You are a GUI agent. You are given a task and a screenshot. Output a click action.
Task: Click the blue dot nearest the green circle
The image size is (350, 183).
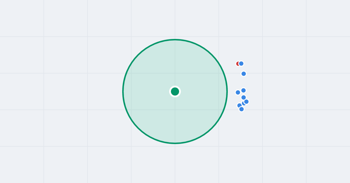click(x=238, y=92)
